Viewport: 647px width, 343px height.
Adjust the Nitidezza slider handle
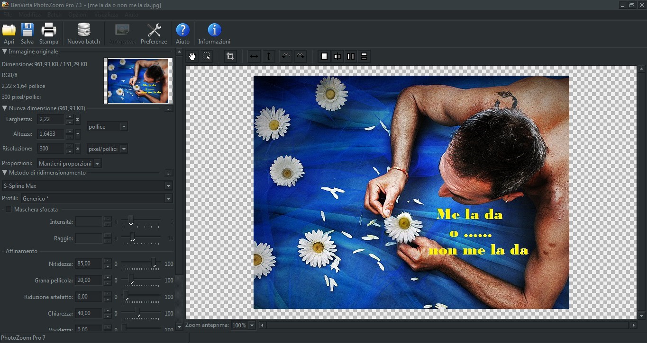point(154,264)
